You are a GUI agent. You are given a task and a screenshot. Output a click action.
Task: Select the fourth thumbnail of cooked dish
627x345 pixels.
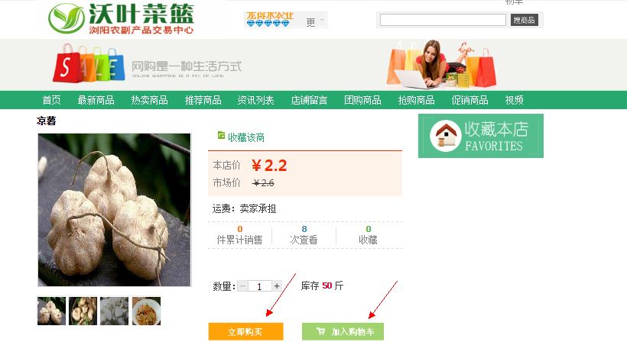(146, 311)
